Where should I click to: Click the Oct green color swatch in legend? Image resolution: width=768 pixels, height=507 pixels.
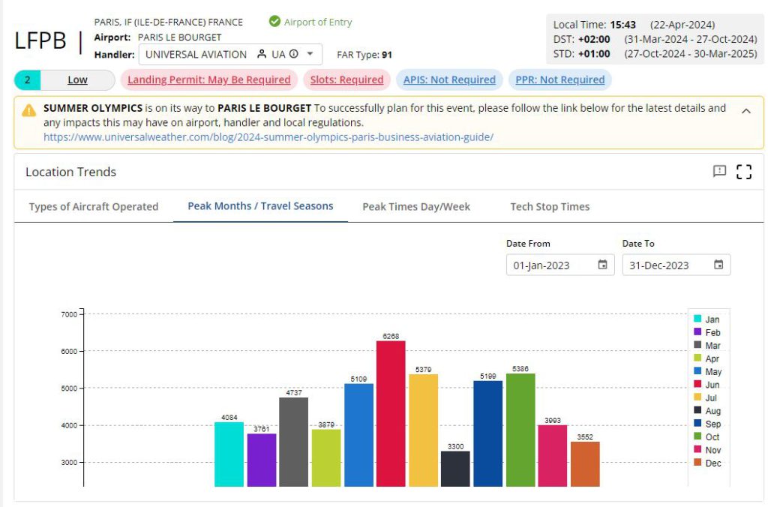(697, 437)
